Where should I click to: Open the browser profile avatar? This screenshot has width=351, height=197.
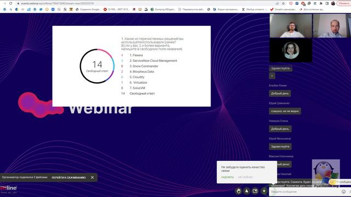[x=333, y=3]
